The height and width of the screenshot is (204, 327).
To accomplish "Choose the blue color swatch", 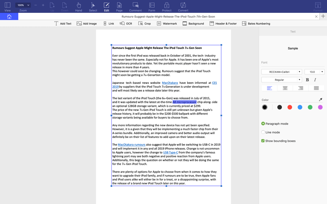I will (300, 107).
